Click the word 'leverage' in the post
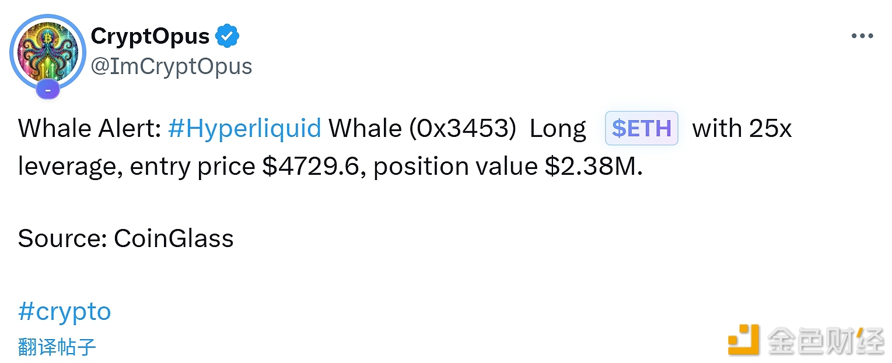The height and width of the screenshot is (363, 892). point(70,167)
